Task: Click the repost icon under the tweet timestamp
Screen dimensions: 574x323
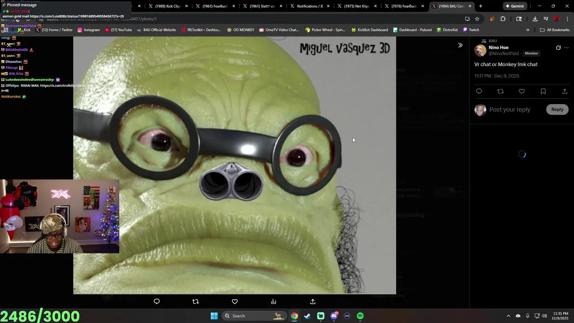Action: coord(500,91)
